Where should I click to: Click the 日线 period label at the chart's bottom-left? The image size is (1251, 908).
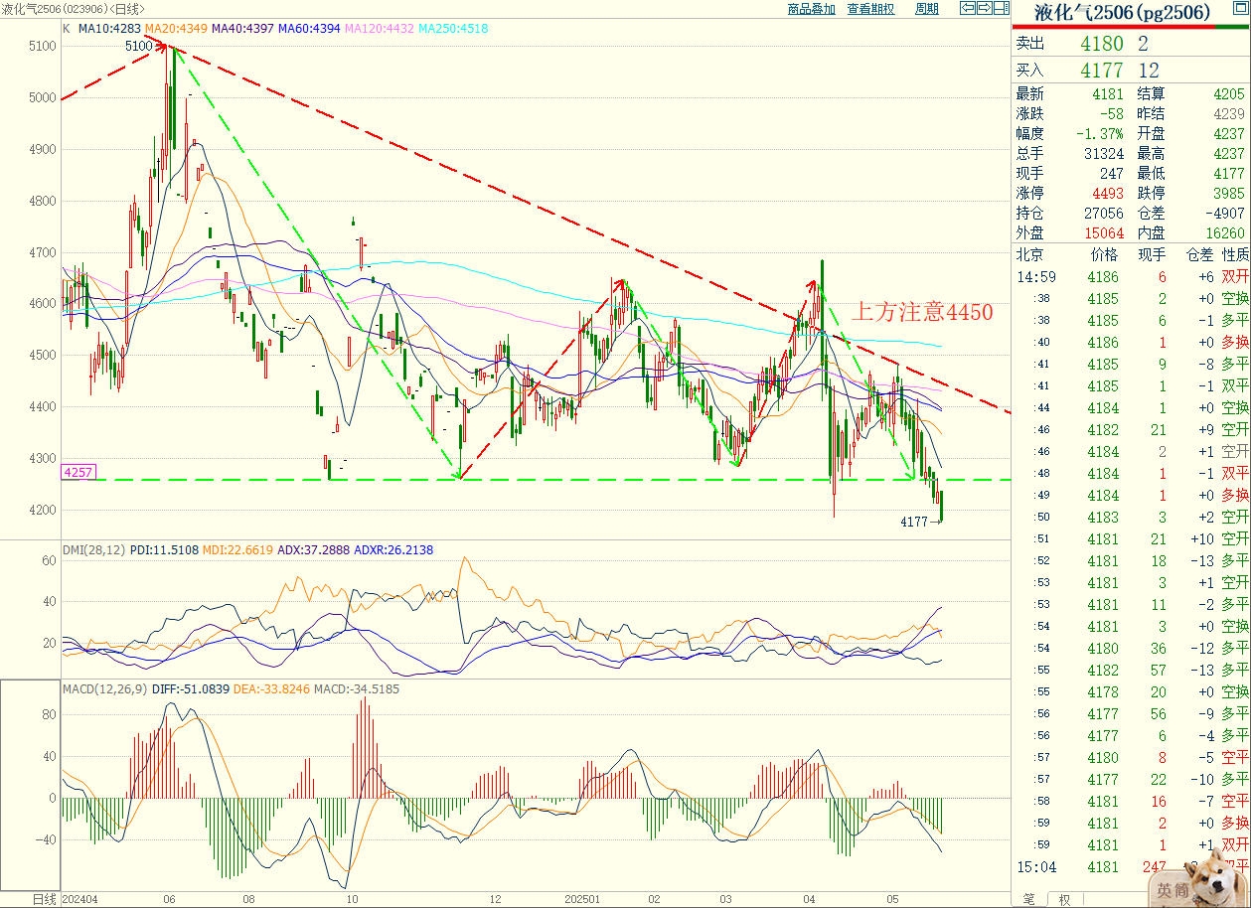click(44, 899)
